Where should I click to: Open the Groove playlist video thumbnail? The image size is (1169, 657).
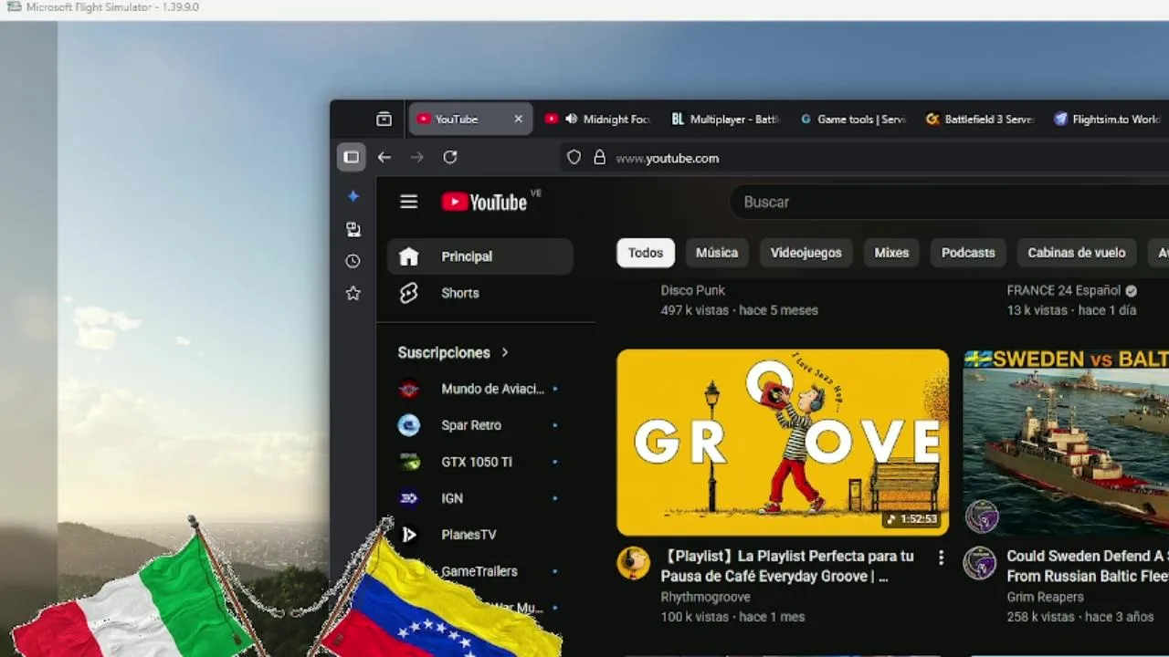point(783,442)
